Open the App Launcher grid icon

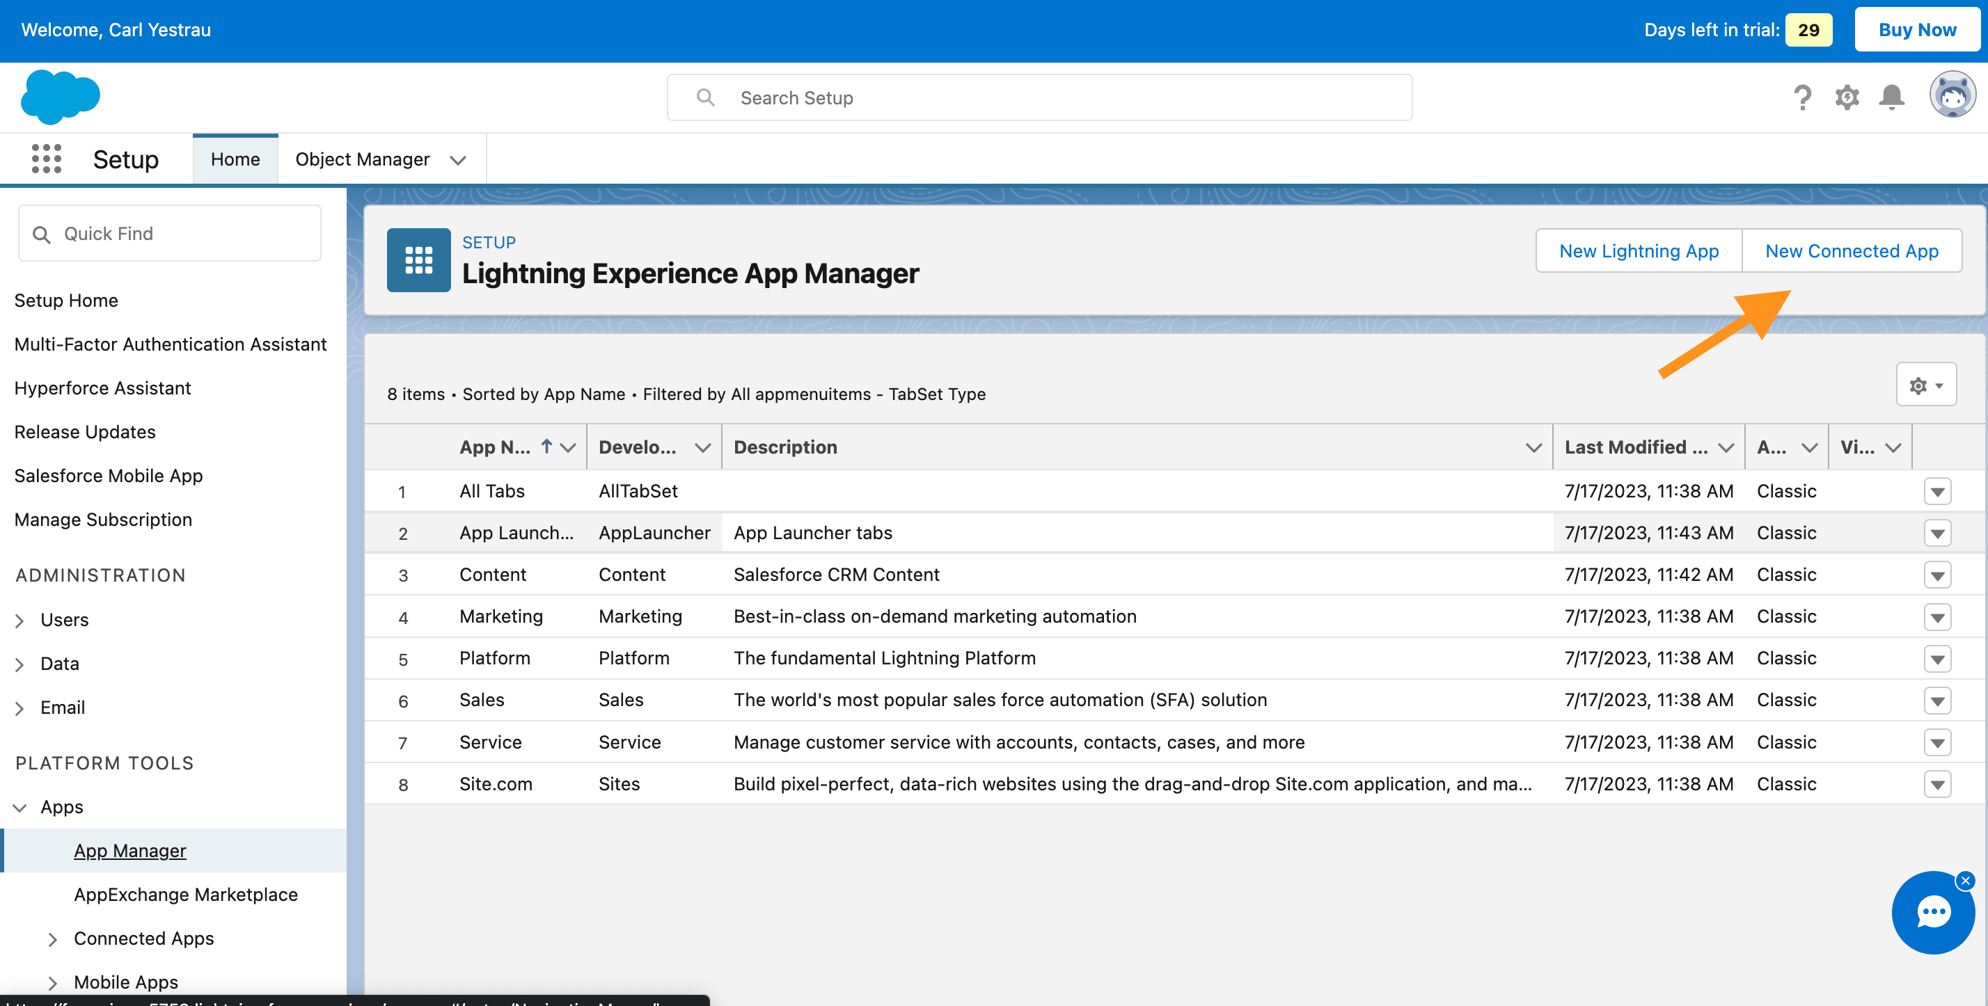47,159
